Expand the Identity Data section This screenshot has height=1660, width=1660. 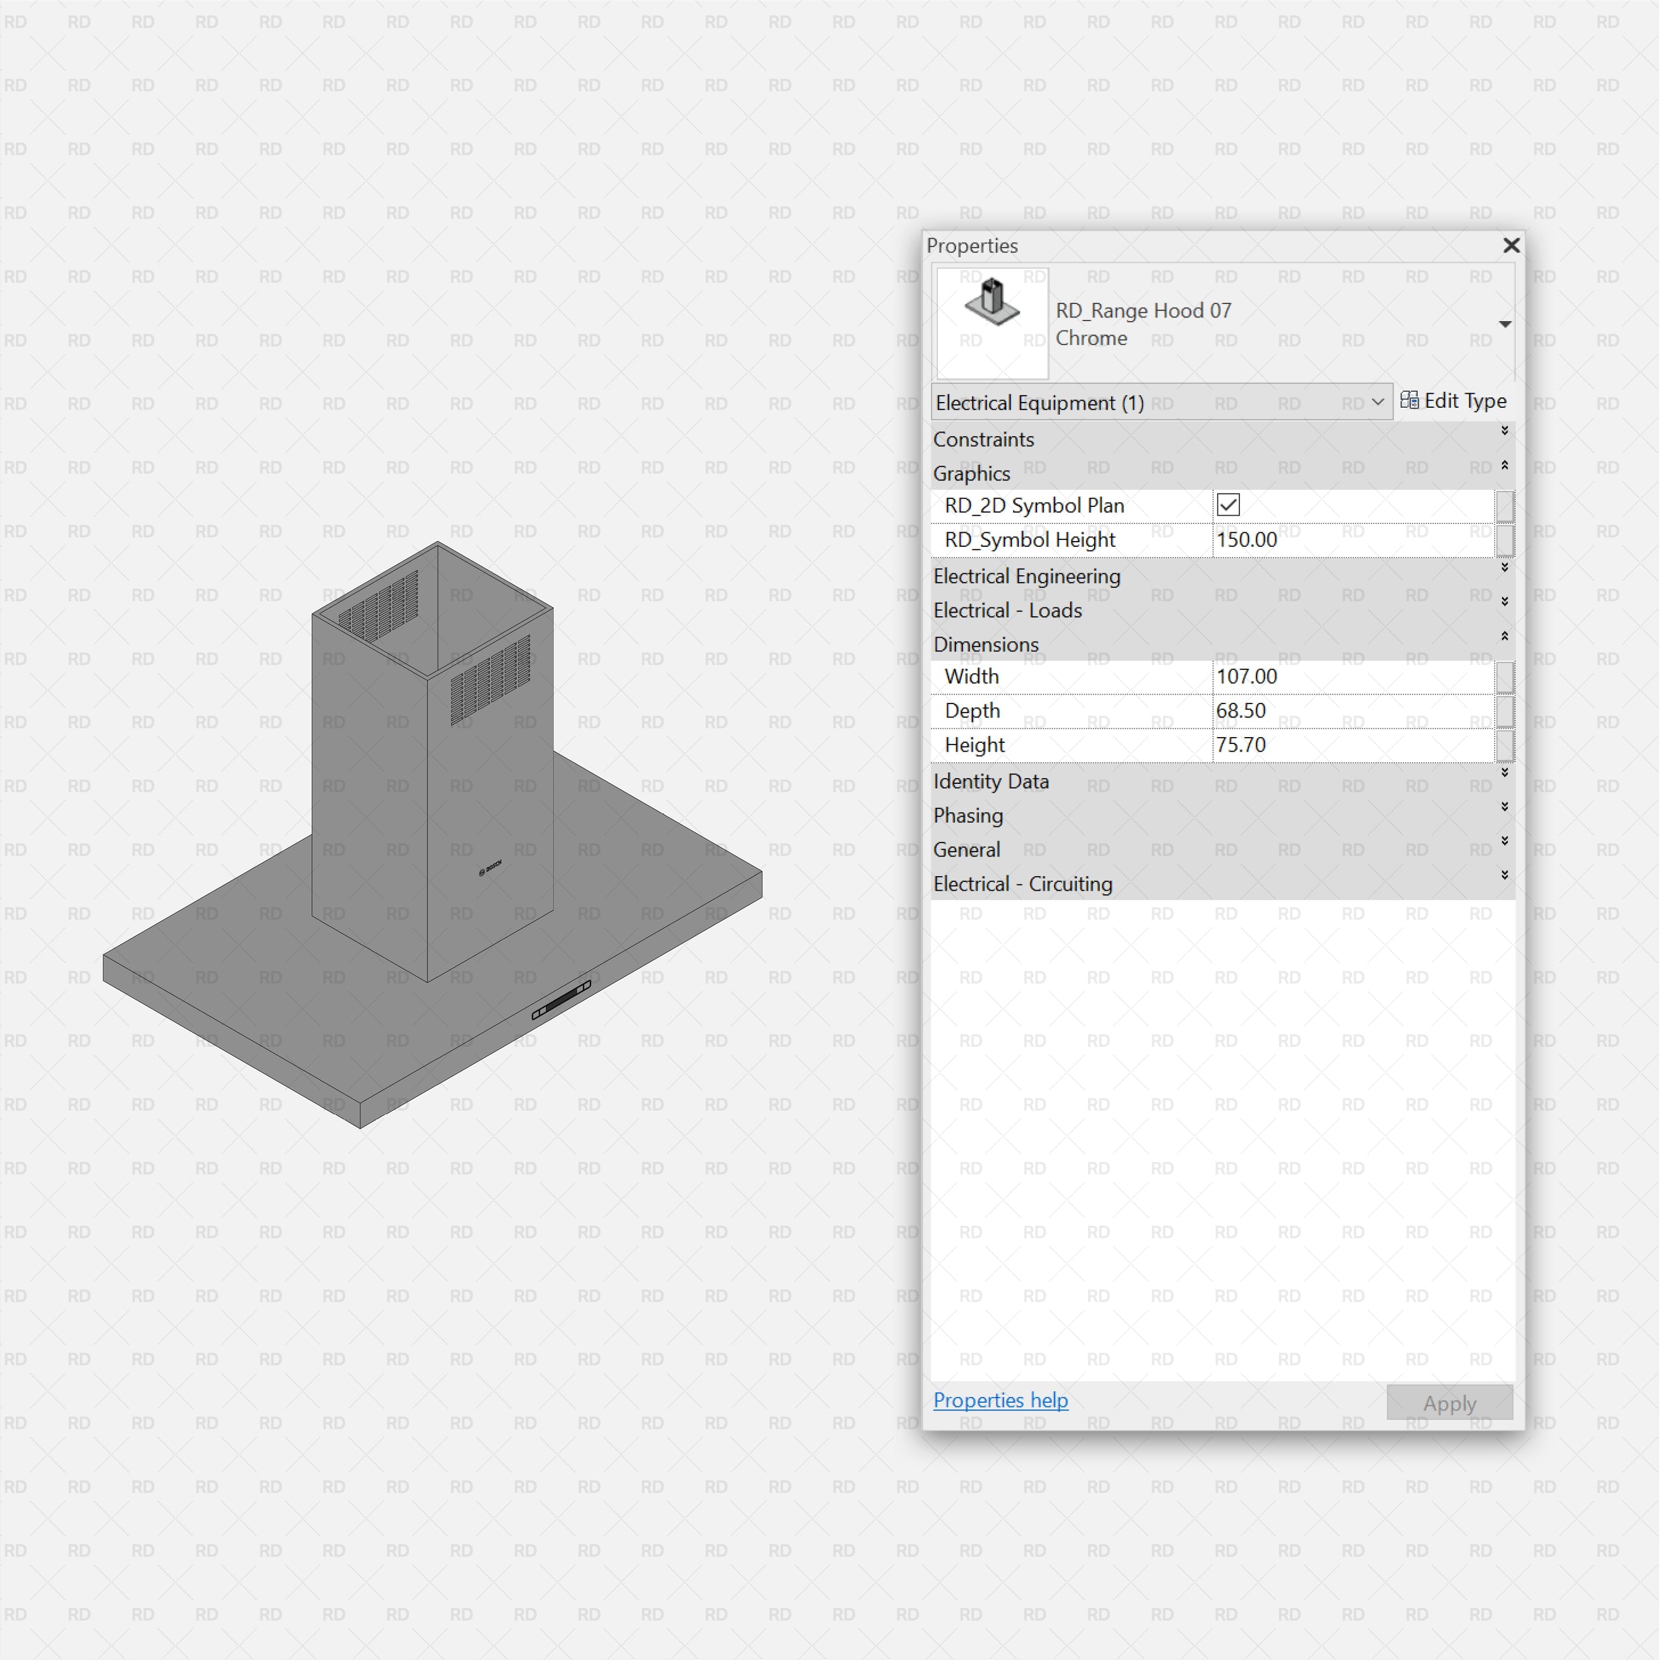1505,772
